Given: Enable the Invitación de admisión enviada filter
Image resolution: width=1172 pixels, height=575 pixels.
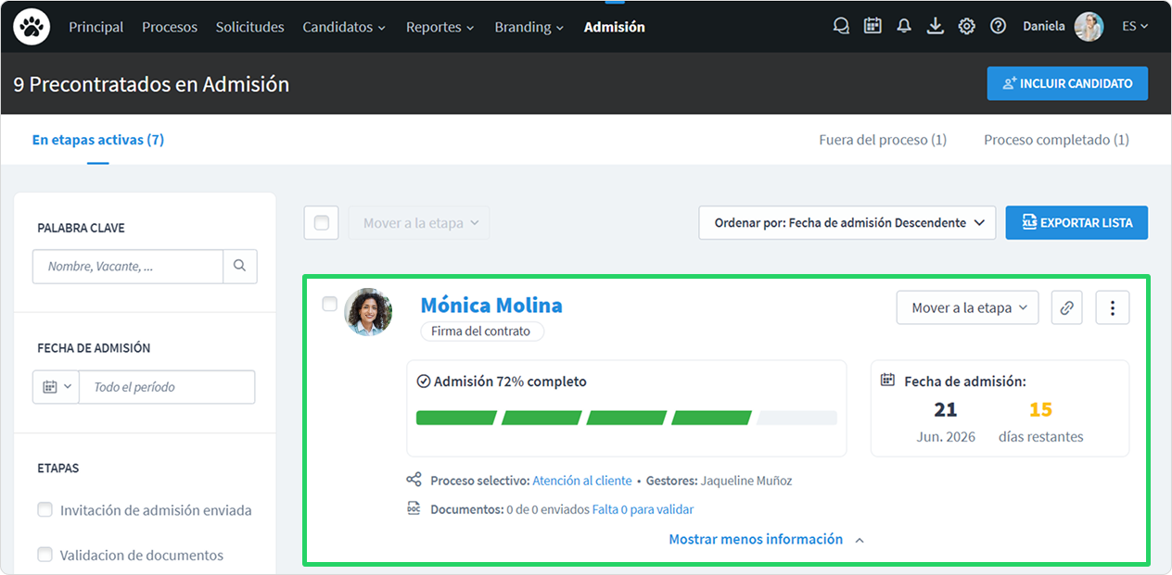Looking at the screenshot, I should click(x=45, y=509).
